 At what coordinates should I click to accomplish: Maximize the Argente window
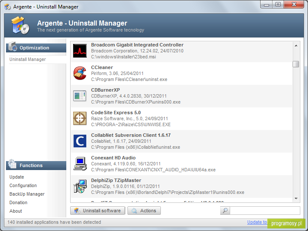point(278,5)
